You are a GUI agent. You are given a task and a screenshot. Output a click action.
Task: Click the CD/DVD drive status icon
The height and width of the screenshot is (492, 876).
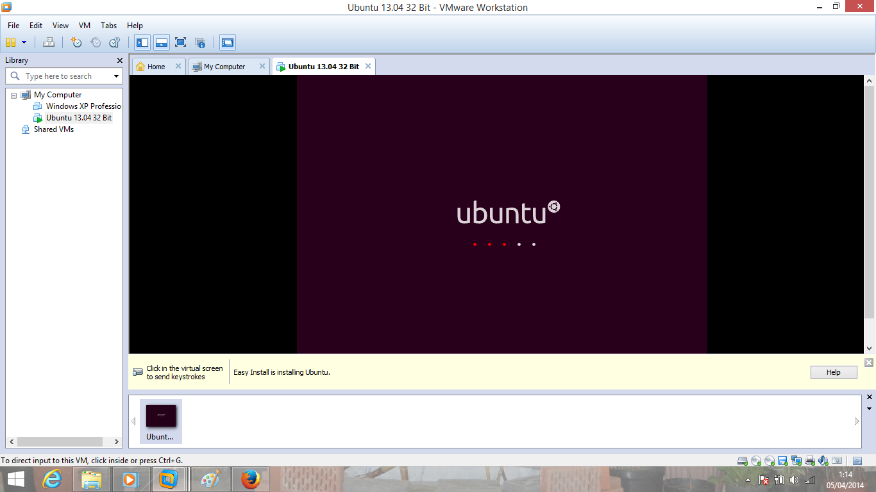click(x=755, y=460)
